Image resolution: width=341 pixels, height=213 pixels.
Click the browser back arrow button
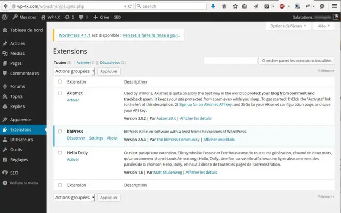[5, 6]
